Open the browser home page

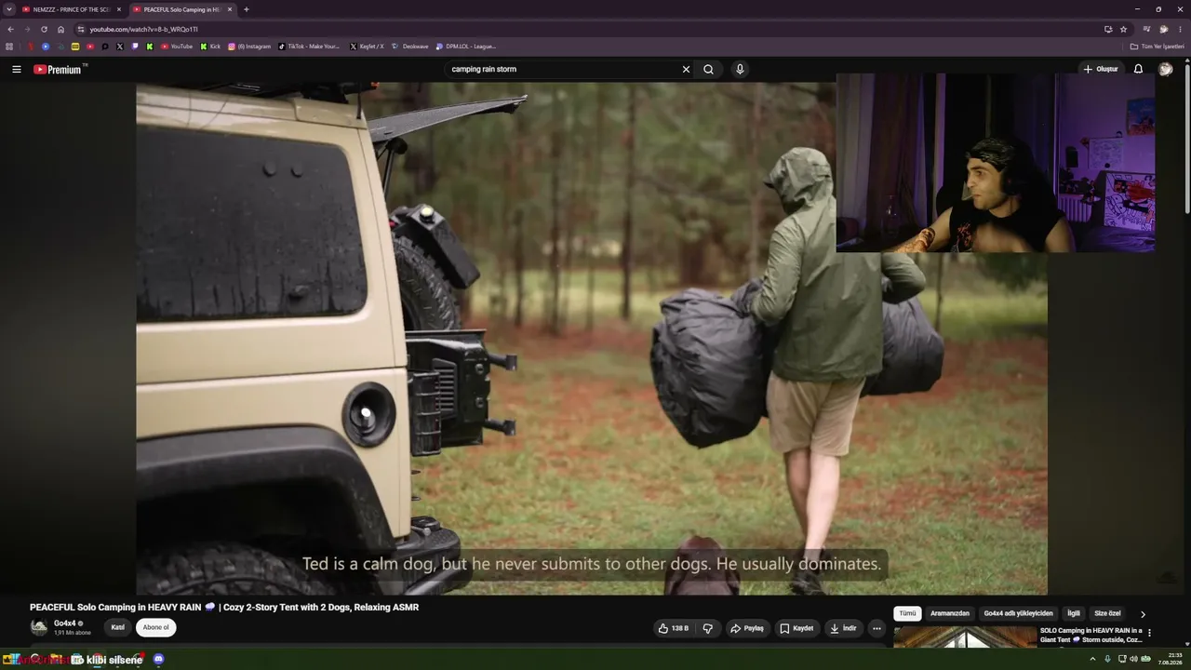coord(60,29)
